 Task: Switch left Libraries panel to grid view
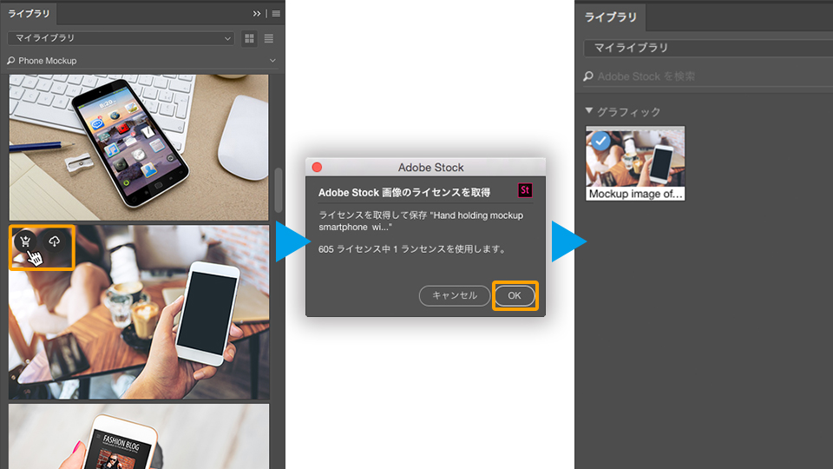[x=249, y=38]
